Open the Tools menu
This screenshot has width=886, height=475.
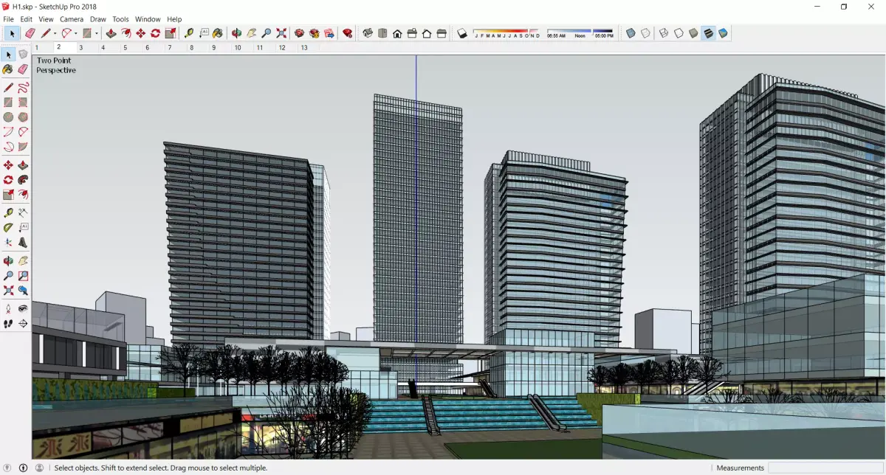pyautogui.click(x=120, y=19)
